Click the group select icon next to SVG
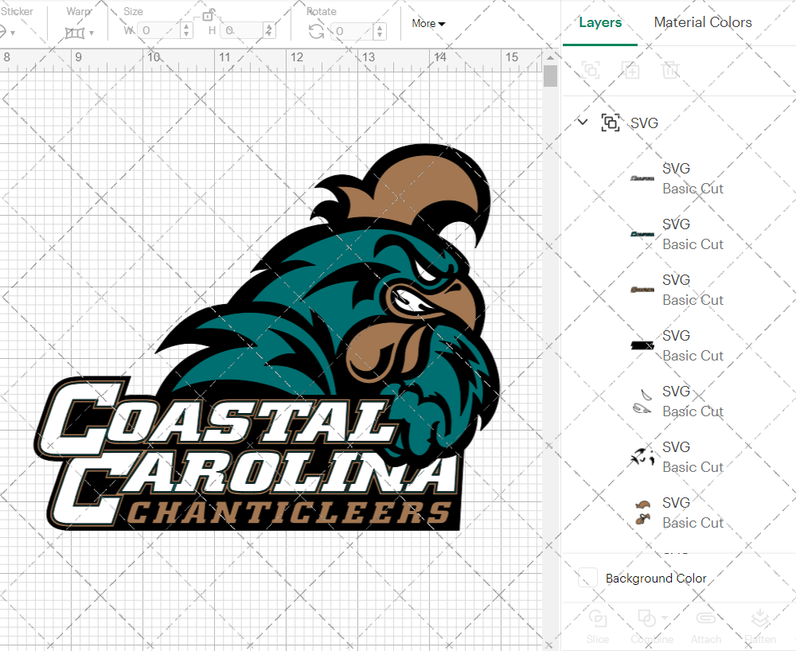The image size is (796, 651). coord(610,123)
